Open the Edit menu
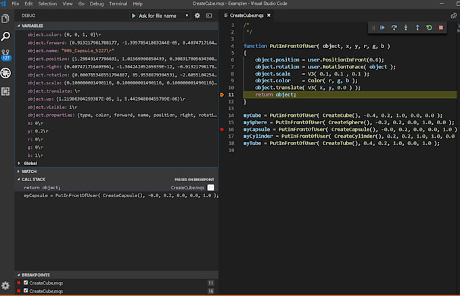This screenshot has height=296, width=460. tap(28, 3)
